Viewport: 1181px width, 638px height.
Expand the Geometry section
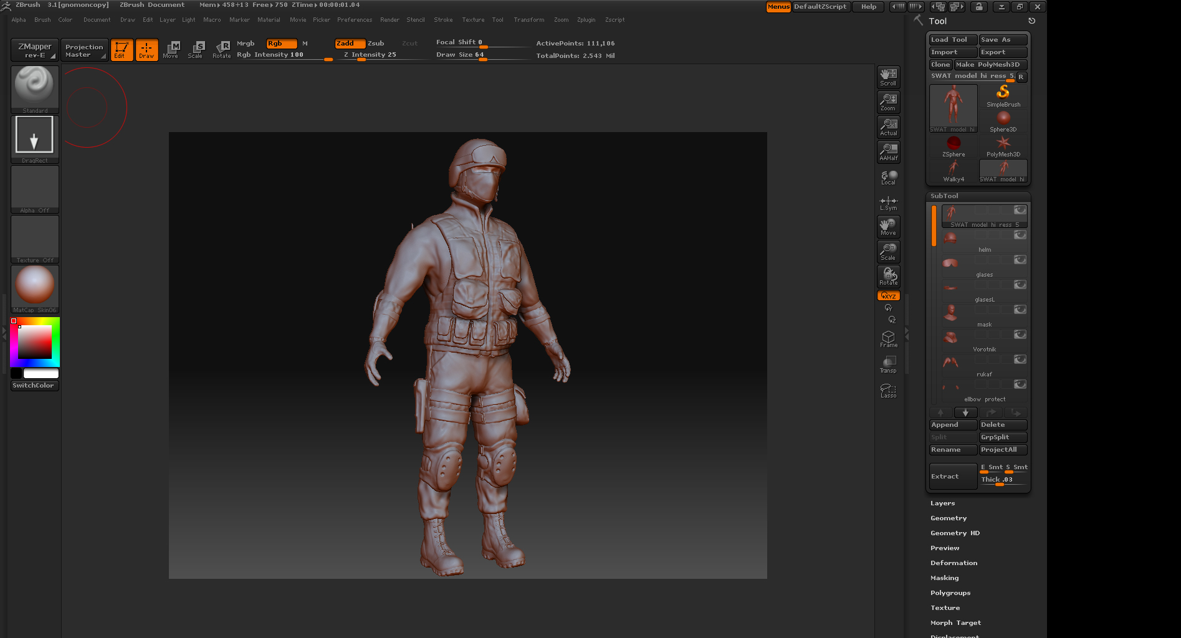tap(949, 518)
